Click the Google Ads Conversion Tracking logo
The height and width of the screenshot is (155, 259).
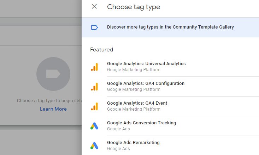click(94, 126)
